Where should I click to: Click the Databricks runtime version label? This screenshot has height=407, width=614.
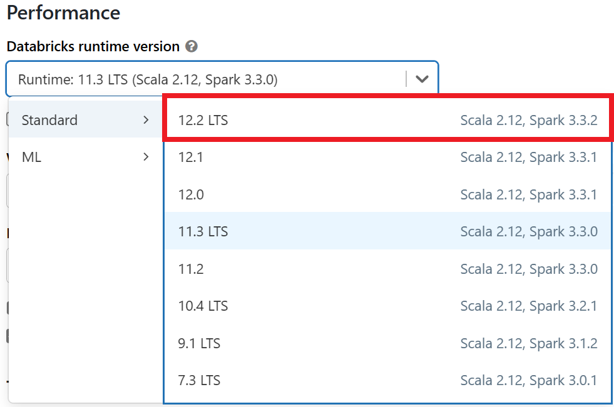click(93, 46)
